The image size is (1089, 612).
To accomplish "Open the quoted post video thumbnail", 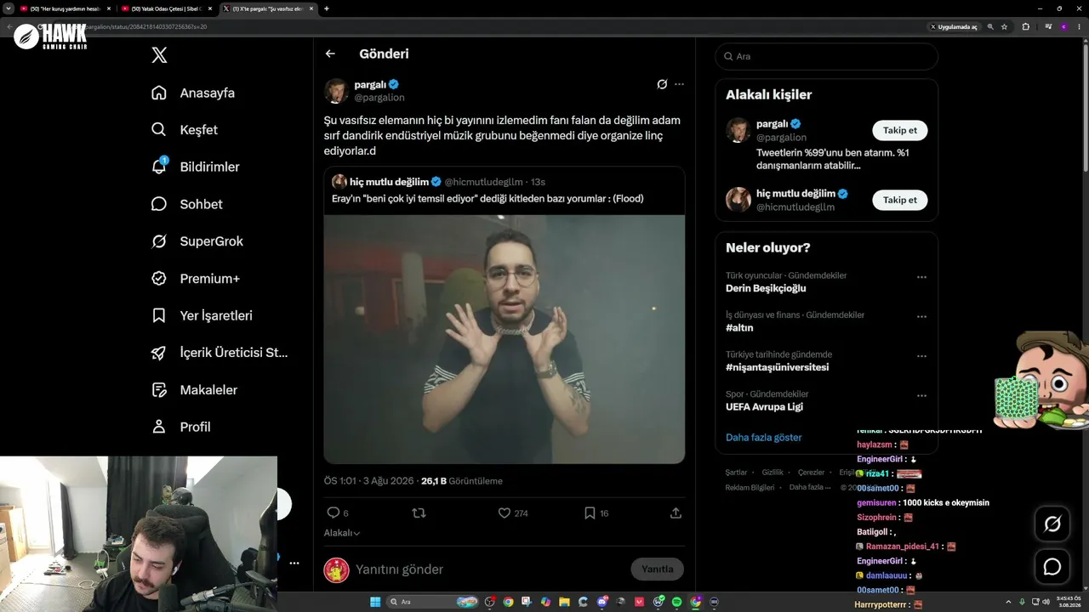I will [x=505, y=339].
